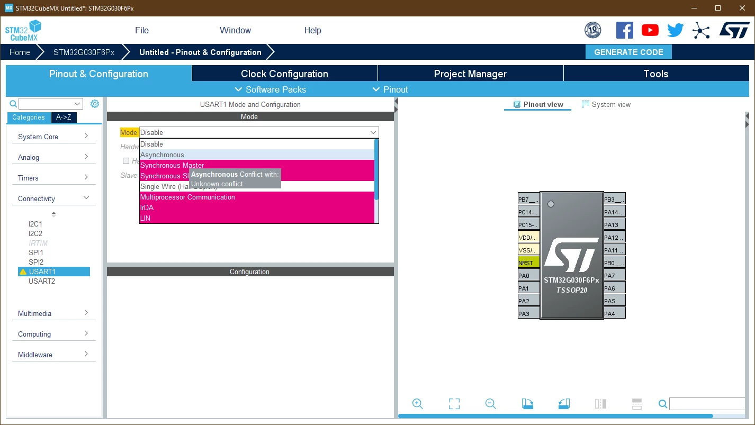755x425 pixels.
Task: Expand the System Core category
Action: [x=53, y=137]
